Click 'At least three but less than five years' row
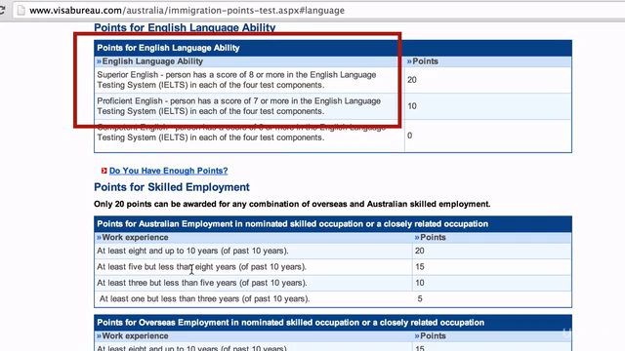This screenshot has width=625, height=351. (254, 283)
